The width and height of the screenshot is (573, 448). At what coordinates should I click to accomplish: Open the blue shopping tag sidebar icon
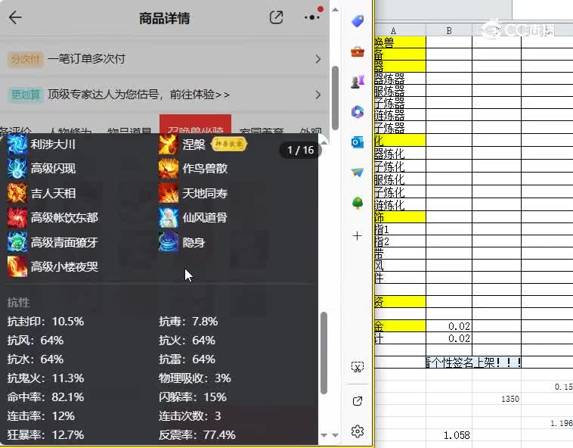click(358, 21)
